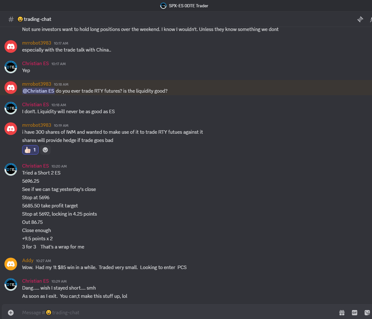Open mrrobot3983 profile from 10:17 AM message
Image resolution: width=372 pixels, height=319 pixels.
point(36,43)
